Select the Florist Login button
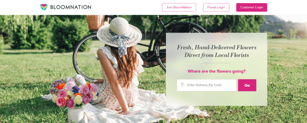This screenshot has width=307, height=123. point(216,7)
